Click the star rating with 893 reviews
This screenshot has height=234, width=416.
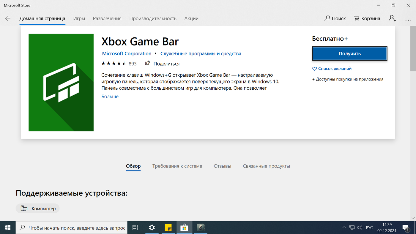tap(119, 64)
